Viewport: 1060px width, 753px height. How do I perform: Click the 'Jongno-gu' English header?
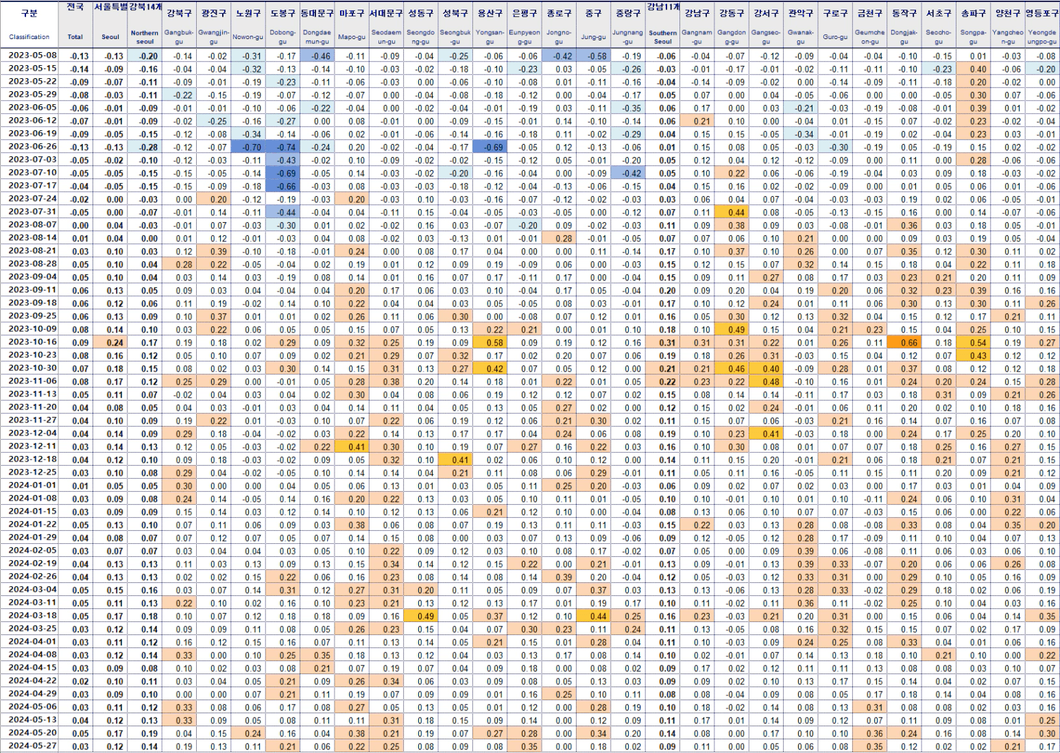coord(559,37)
